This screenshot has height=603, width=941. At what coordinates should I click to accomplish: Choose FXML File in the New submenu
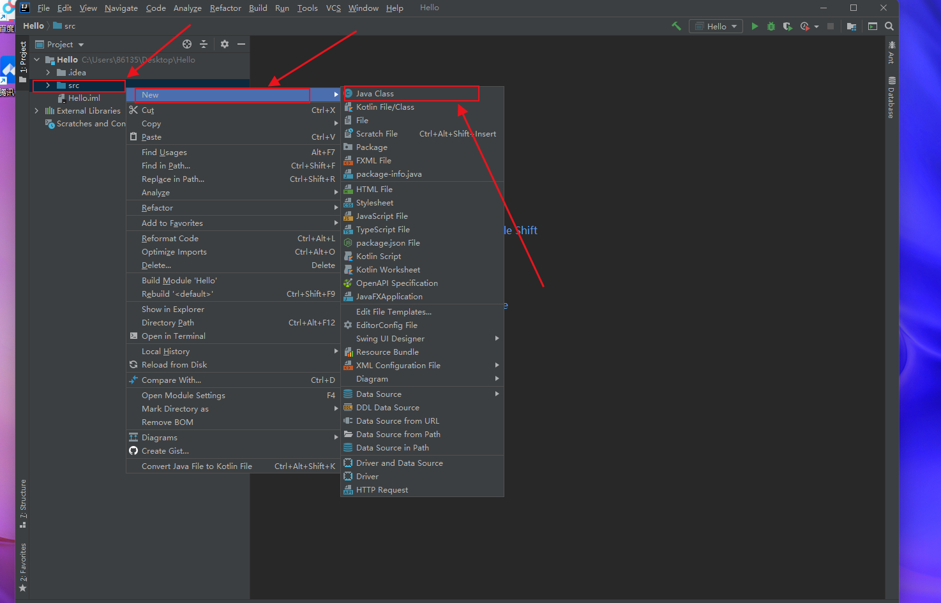(x=422, y=161)
